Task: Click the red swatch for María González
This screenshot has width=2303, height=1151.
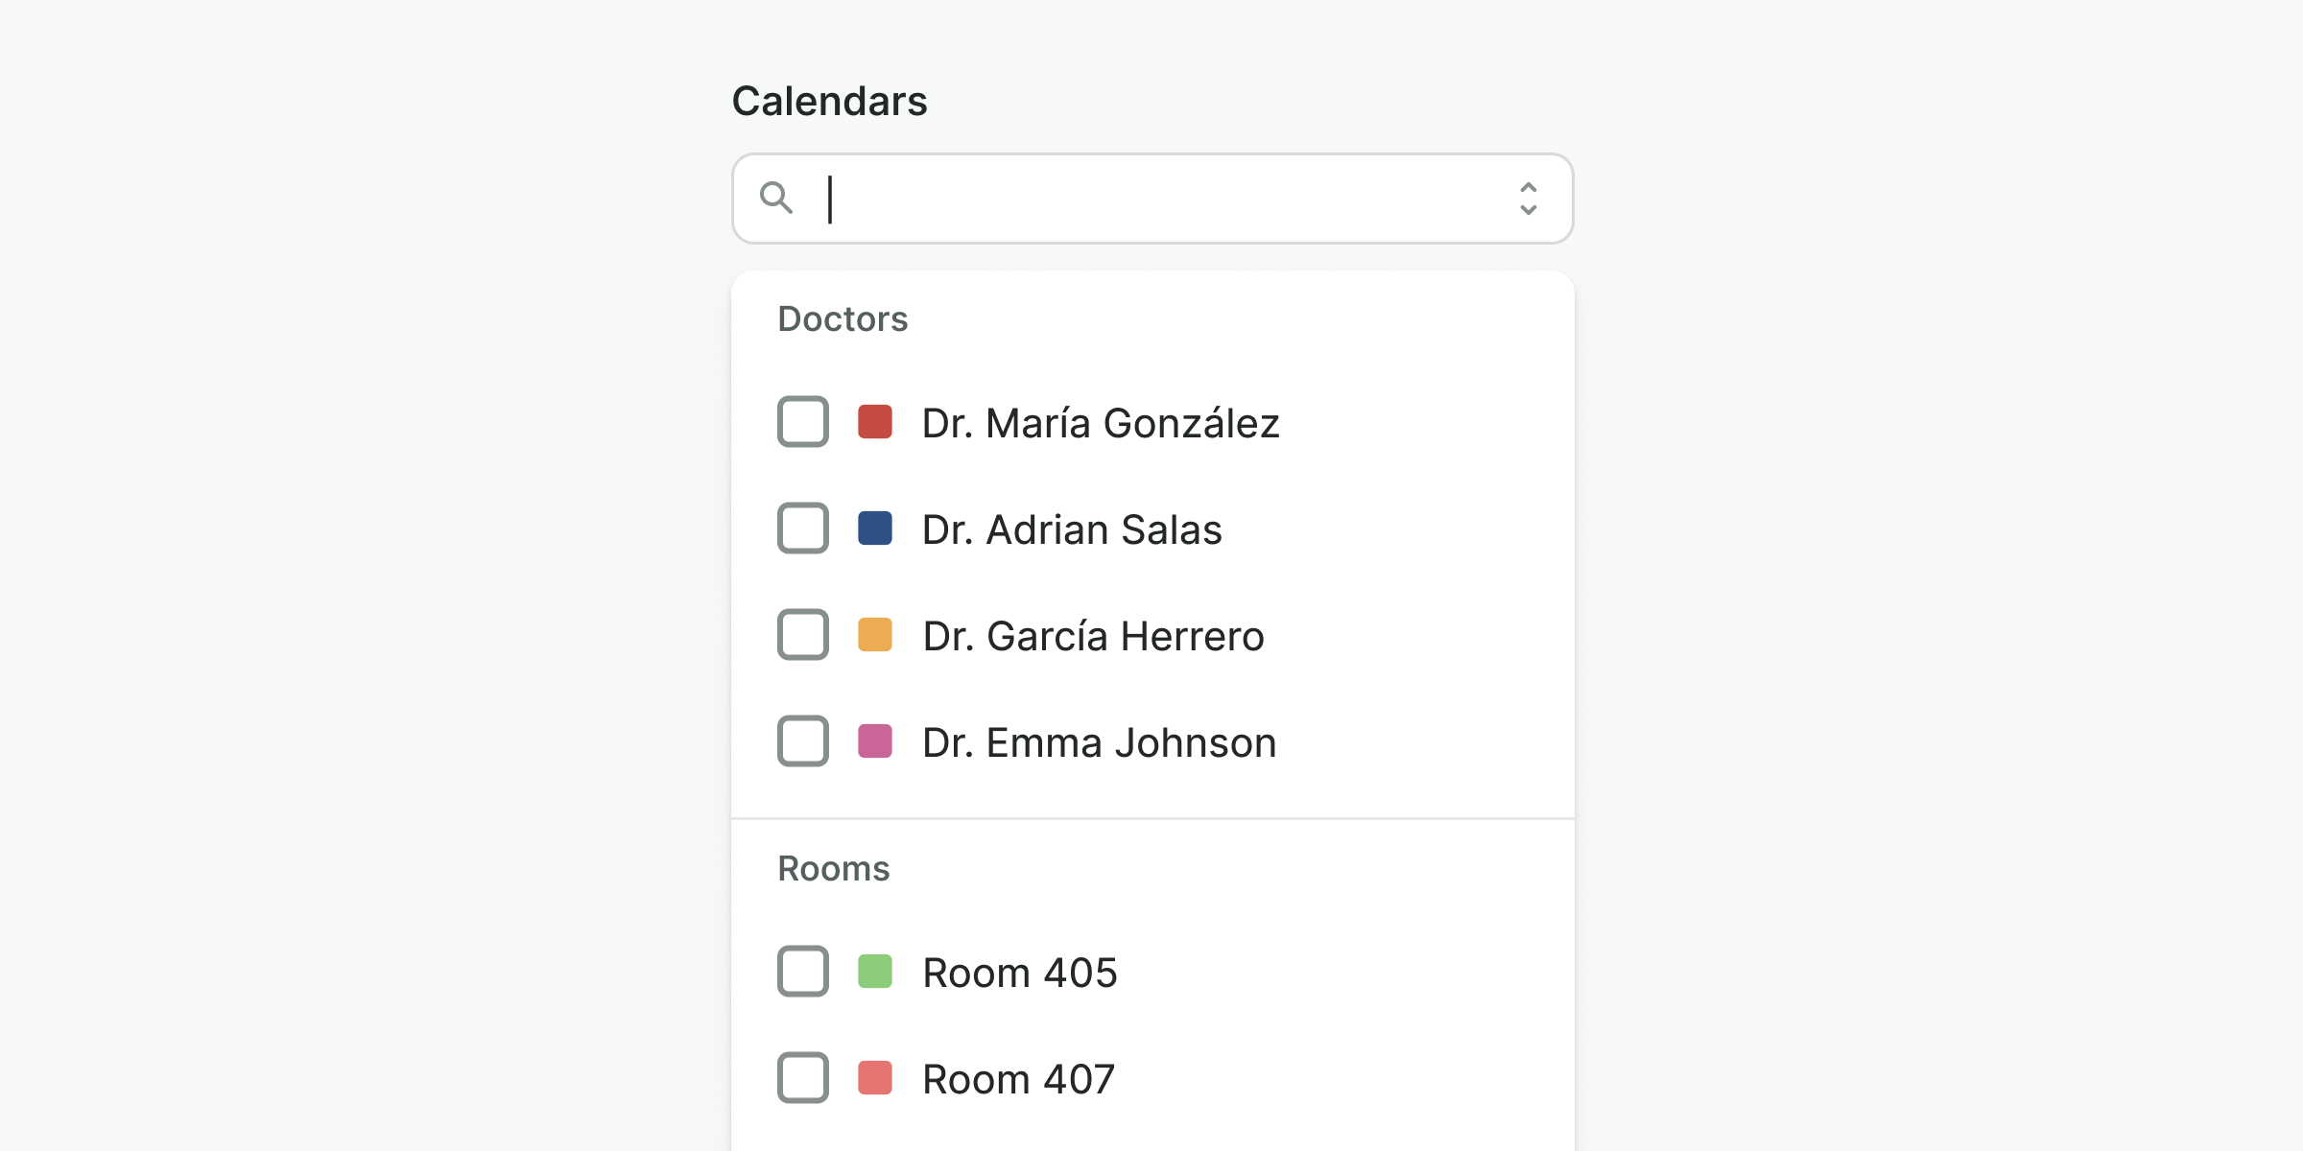Action: click(x=875, y=422)
